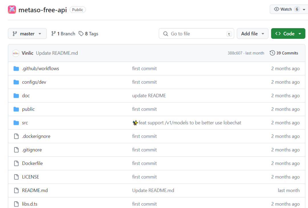Click 2 months ago timestamp on src row
308x208 pixels.
(x=285, y=123)
